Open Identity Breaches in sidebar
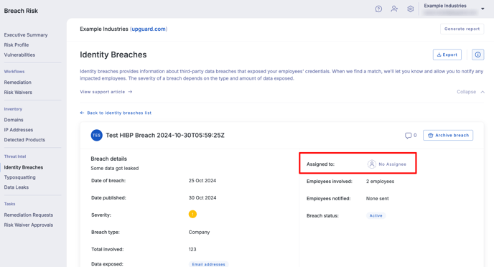The image size is (494, 267). [x=24, y=167]
